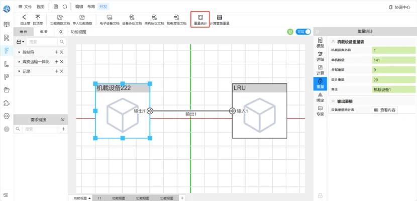This screenshot has height=201, width=417.
Task: Collapse the right 重量统计 panel
Action: pyautogui.click(x=317, y=31)
